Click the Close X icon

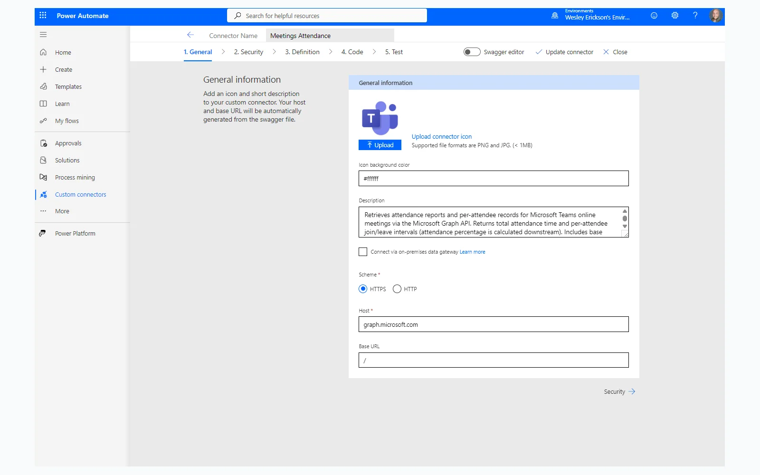click(606, 52)
